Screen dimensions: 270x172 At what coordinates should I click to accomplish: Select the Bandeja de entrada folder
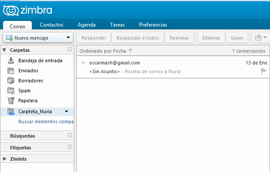tap(40, 61)
